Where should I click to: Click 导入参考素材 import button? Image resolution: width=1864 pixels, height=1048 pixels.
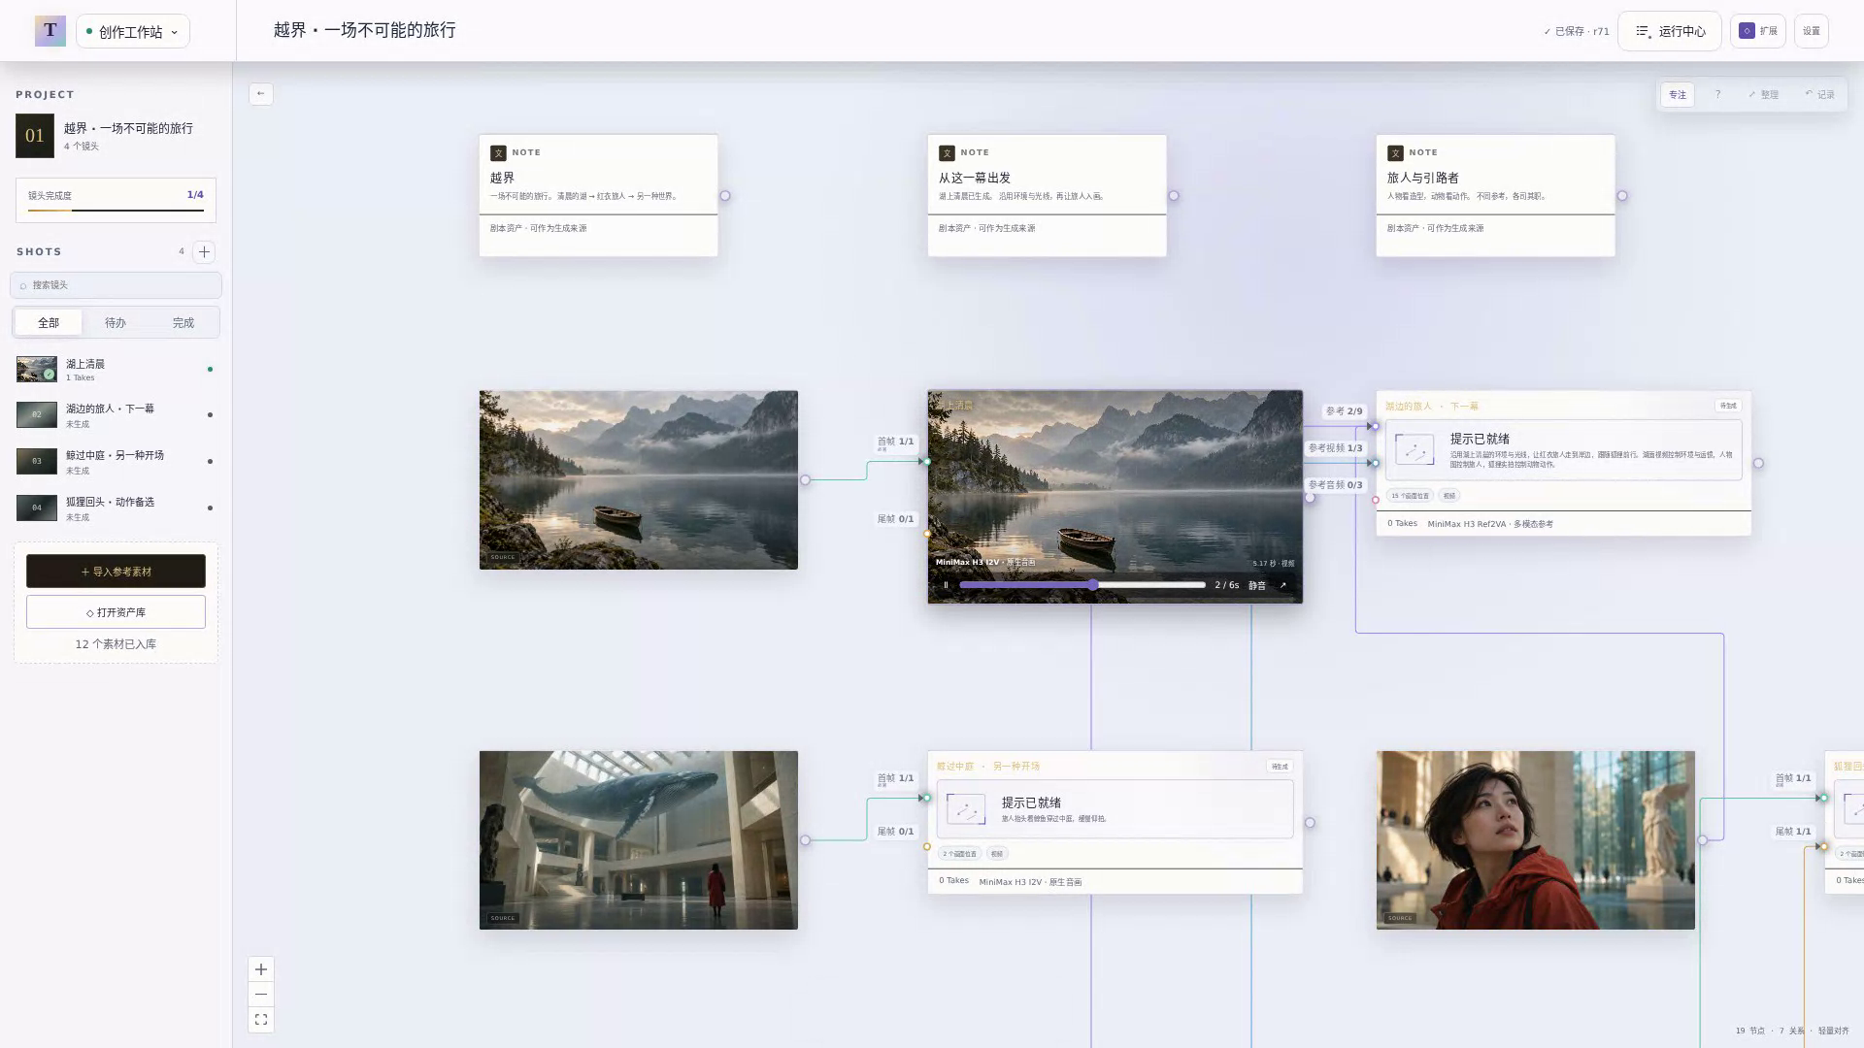(x=116, y=572)
